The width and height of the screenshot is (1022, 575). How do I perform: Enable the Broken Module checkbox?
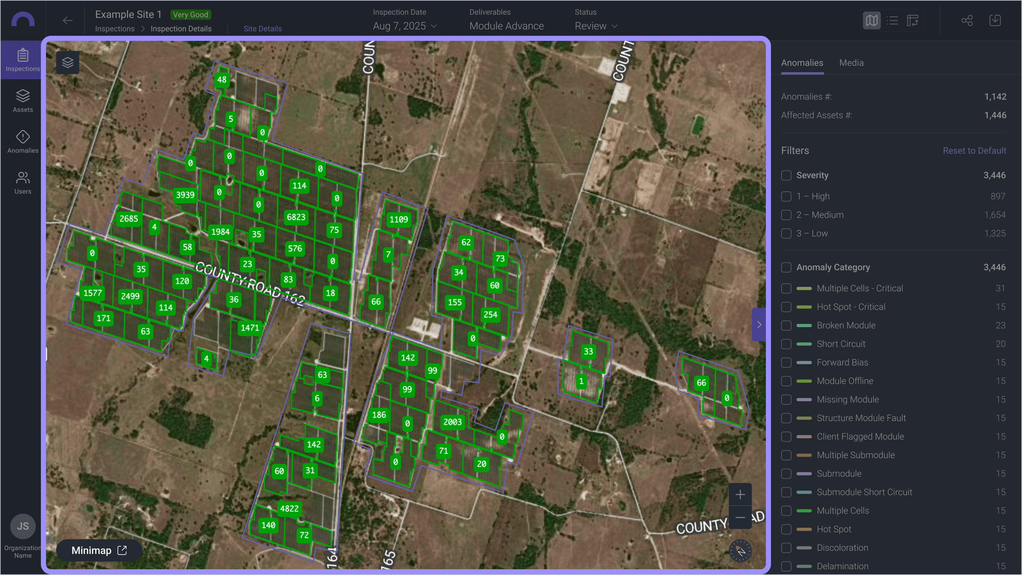pyautogui.click(x=786, y=326)
